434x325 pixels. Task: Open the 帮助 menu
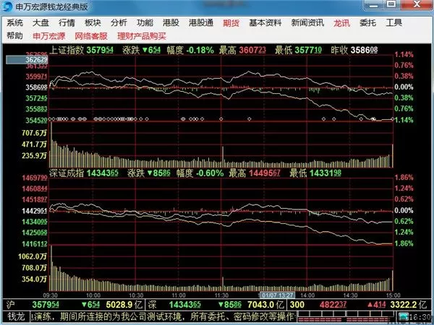[14, 36]
